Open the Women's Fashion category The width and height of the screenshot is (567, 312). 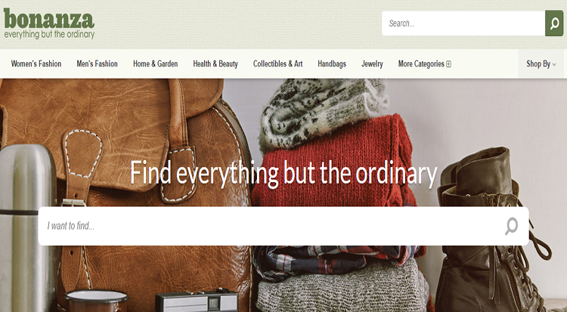click(x=36, y=64)
